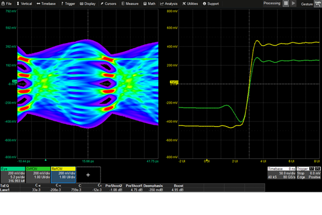This screenshot has width=322, height=215.
Task: Select the Eye trace descriptor box
Action: (x=13, y=175)
